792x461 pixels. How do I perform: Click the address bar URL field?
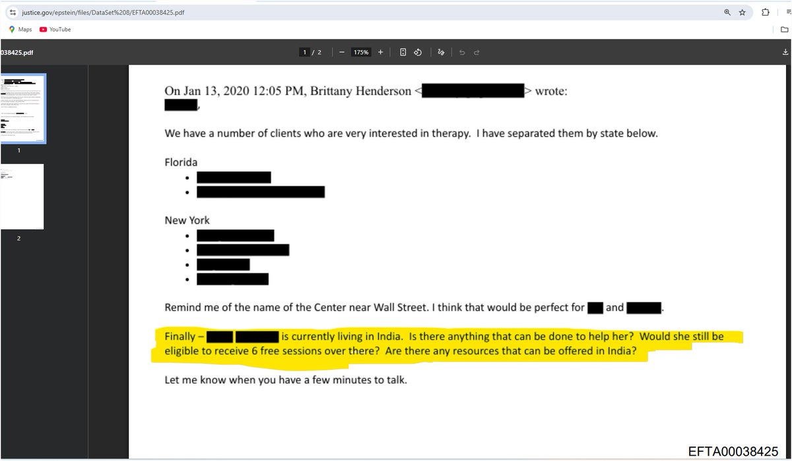tap(370, 12)
